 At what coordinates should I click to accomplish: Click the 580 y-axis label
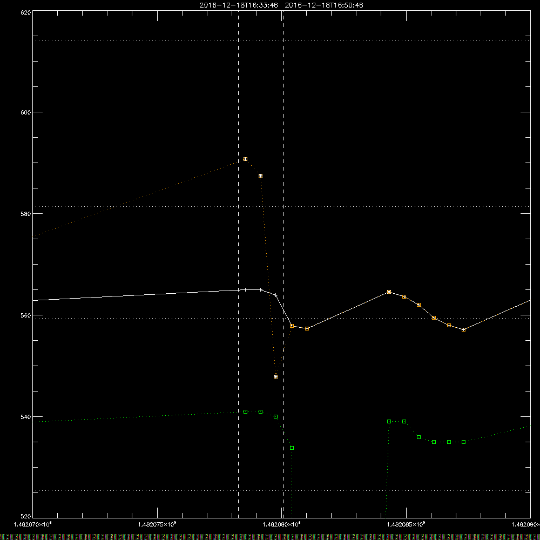[x=26, y=214]
